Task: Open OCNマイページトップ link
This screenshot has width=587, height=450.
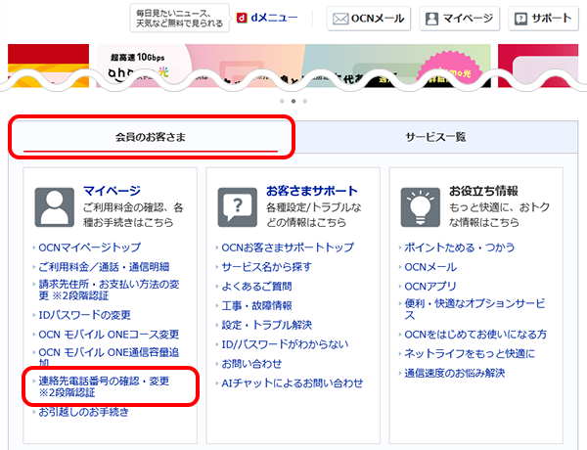Action: point(90,247)
